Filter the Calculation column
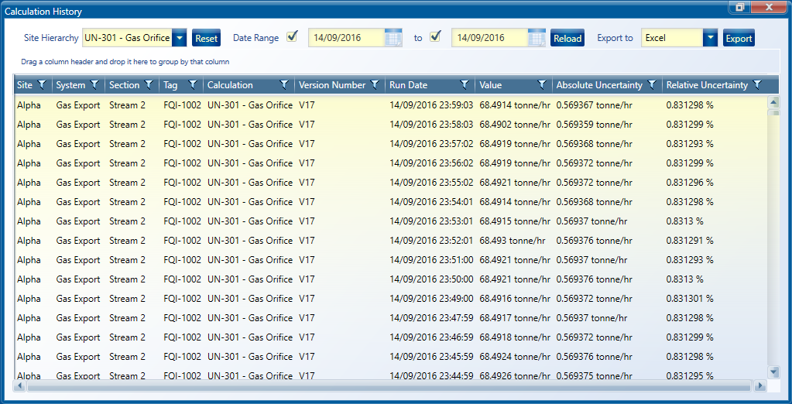The width and height of the screenshot is (792, 404). click(284, 85)
